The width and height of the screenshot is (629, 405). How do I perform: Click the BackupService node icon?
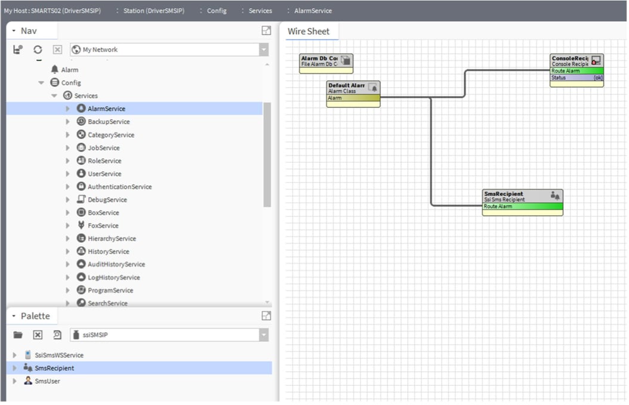tap(81, 121)
